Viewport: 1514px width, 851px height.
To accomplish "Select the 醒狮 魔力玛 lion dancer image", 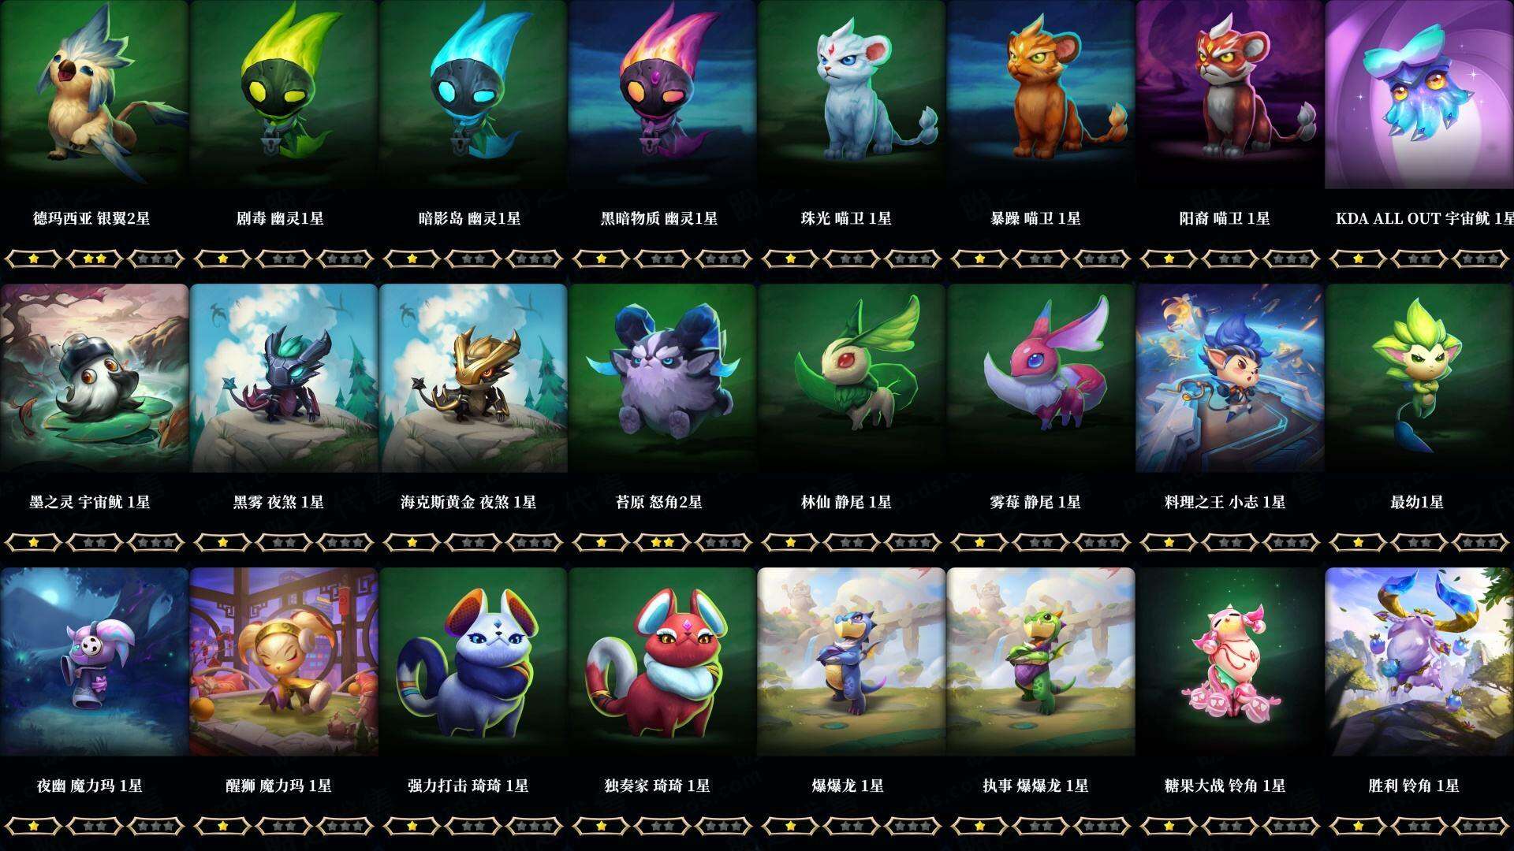I will point(284,662).
